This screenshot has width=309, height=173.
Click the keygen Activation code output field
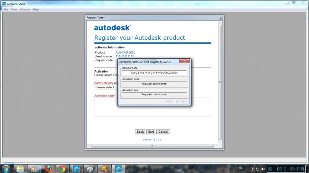point(154,84)
